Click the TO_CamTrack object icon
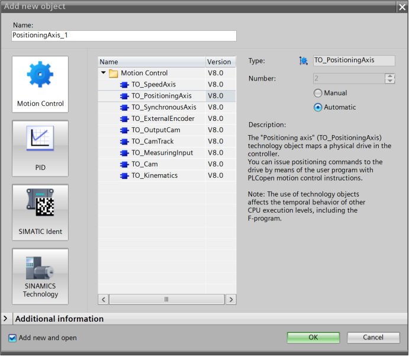This screenshot has height=356, width=409. (x=124, y=142)
